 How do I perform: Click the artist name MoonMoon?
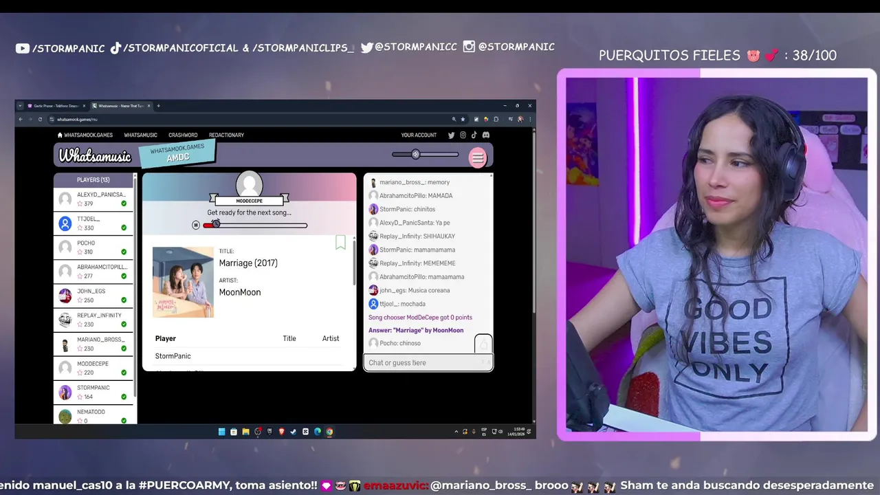point(240,292)
